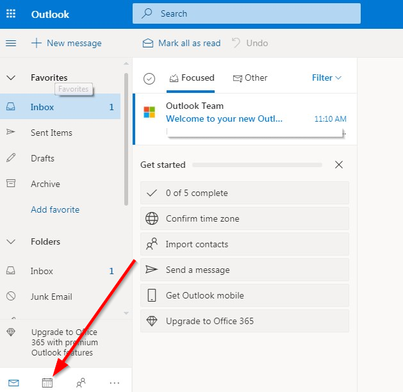Switch to the Focused tab
The width and height of the screenshot is (403, 392).
pyautogui.click(x=192, y=78)
